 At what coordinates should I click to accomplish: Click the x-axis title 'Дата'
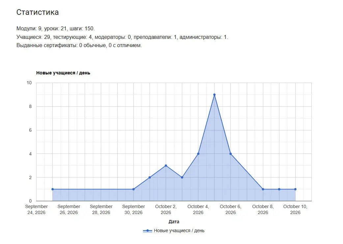174,222
